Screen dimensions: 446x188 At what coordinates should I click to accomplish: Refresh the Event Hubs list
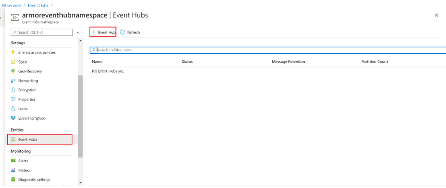click(x=130, y=33)
